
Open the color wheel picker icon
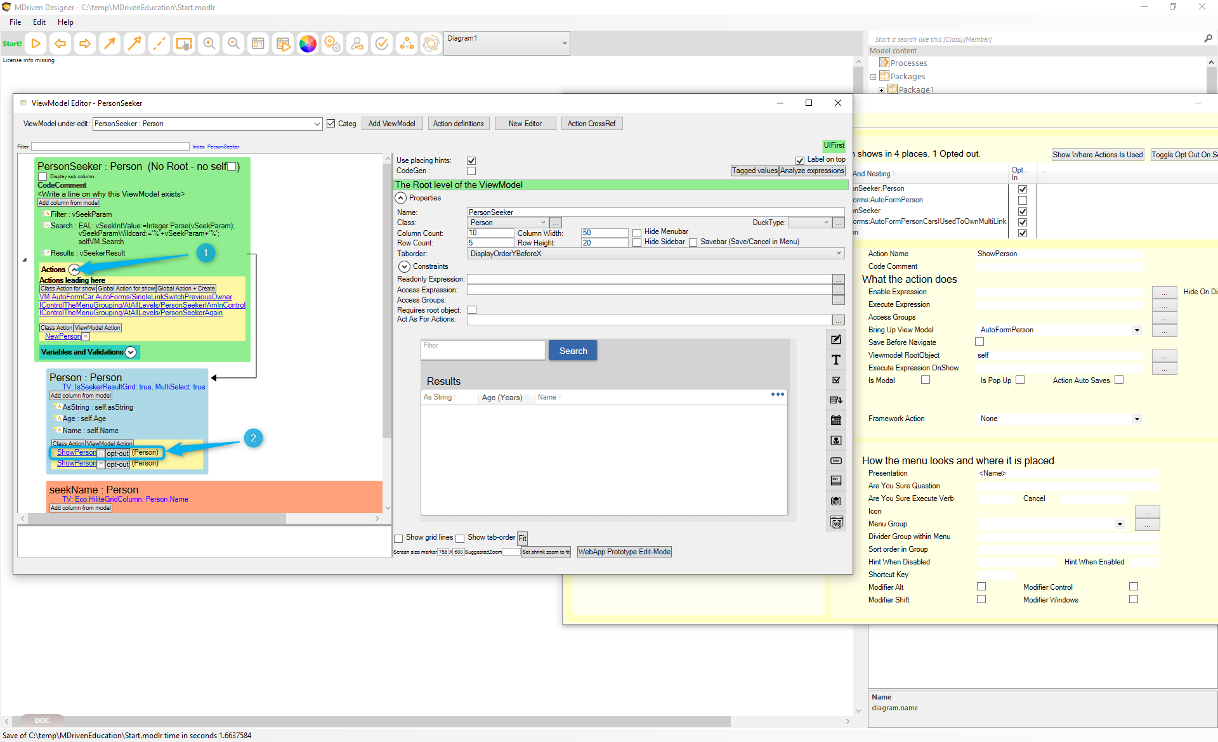(x=308, y=44)
